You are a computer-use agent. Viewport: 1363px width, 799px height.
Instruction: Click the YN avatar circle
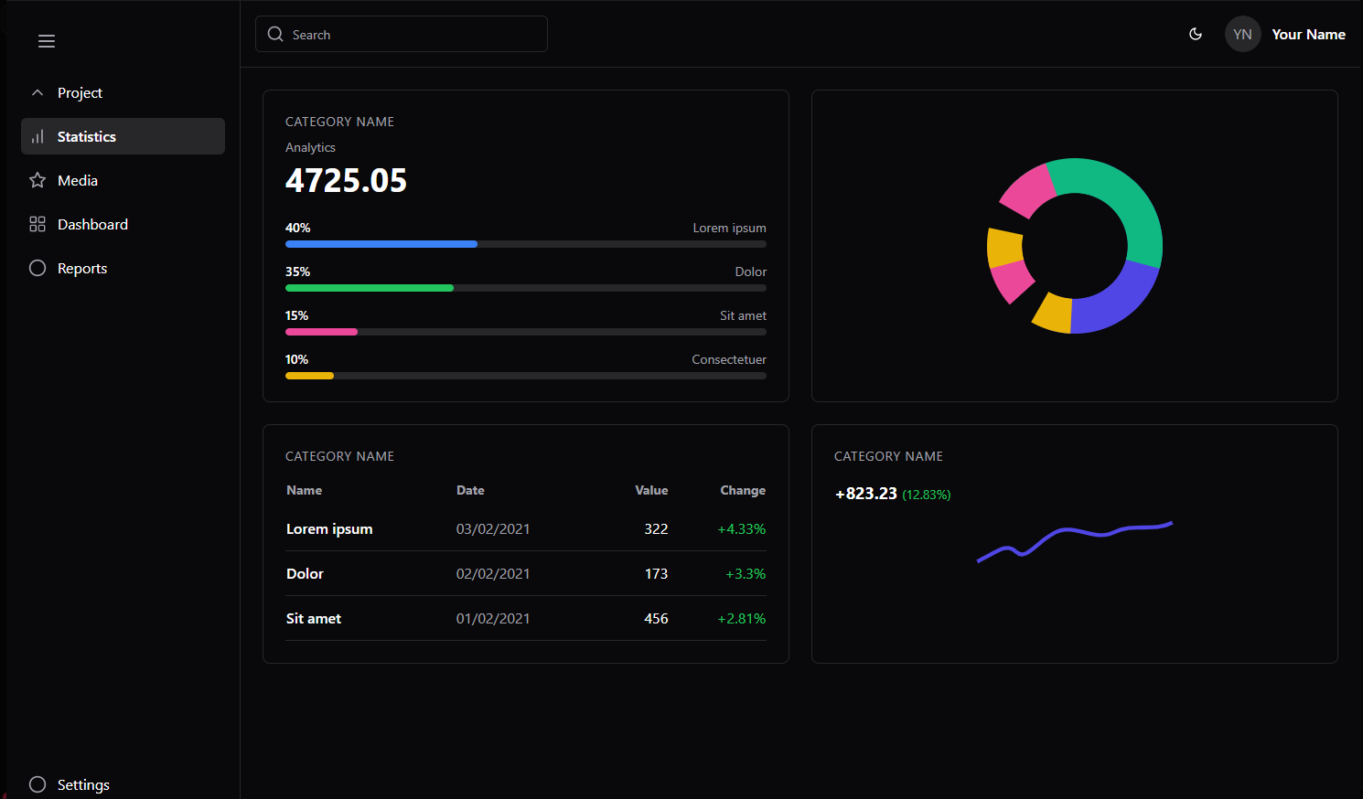point(1242,34)
